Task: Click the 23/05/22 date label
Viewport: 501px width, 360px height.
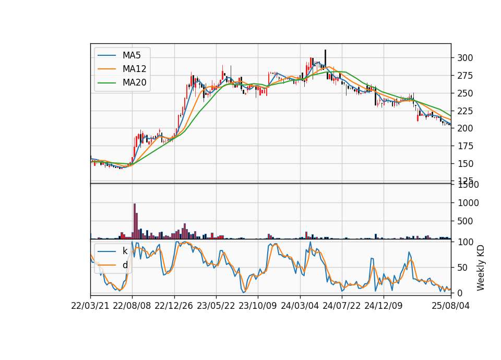Action: [216, 306]
